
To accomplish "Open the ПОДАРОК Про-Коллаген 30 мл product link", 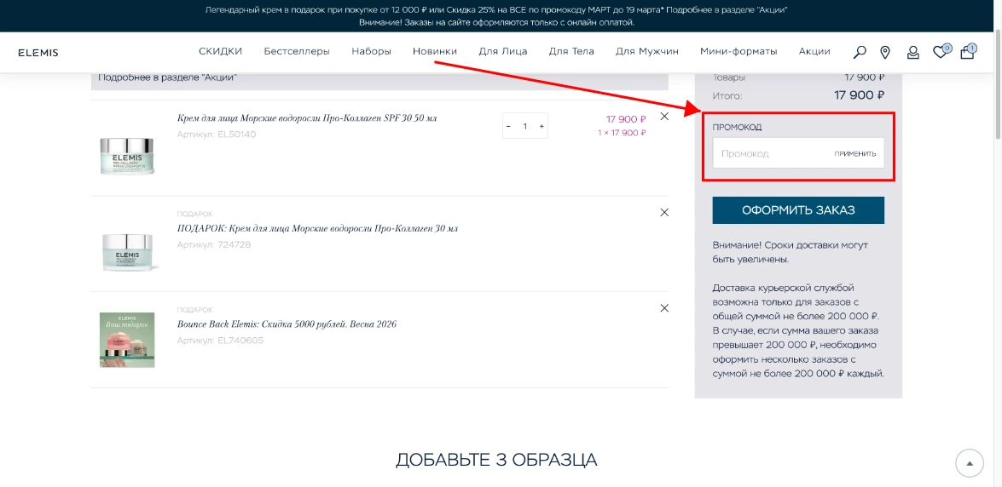I will click(317, 228).
